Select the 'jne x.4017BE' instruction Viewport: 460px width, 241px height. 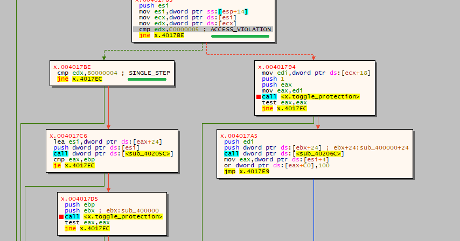click(x=162, y=36)
